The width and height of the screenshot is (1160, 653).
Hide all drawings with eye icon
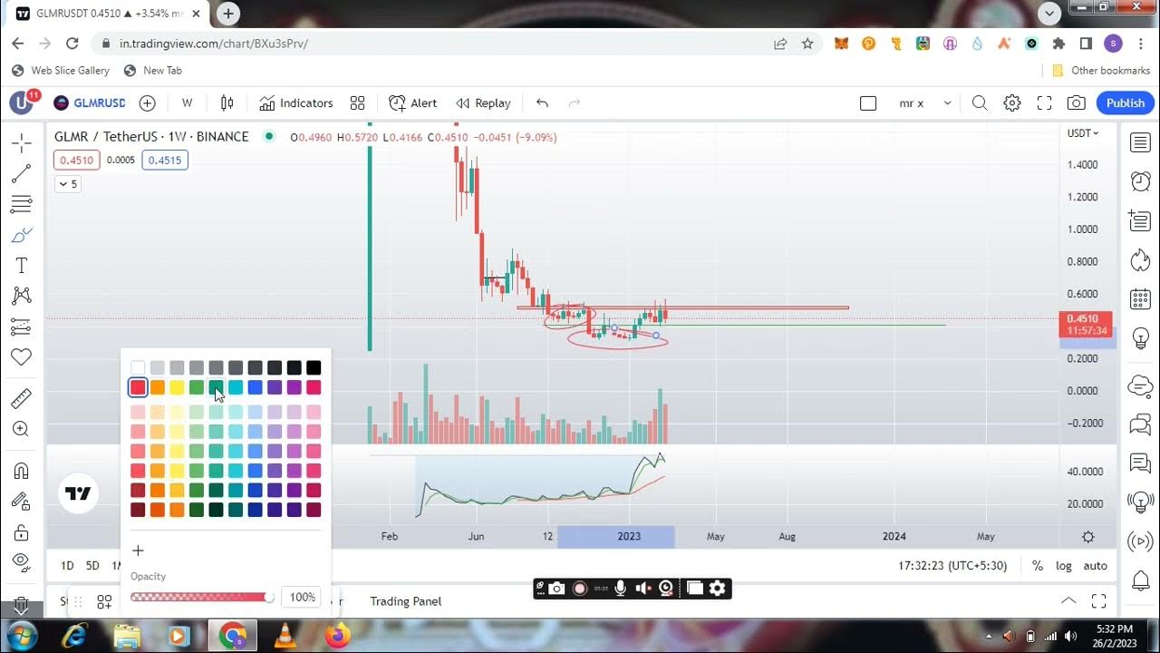[x=22, y=562]
